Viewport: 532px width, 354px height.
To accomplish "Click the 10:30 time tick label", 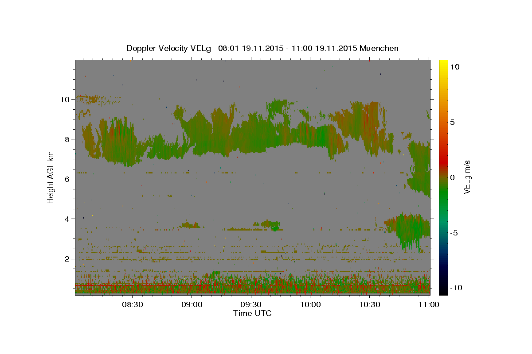I will pyautogui.click(x=369, y=305).
